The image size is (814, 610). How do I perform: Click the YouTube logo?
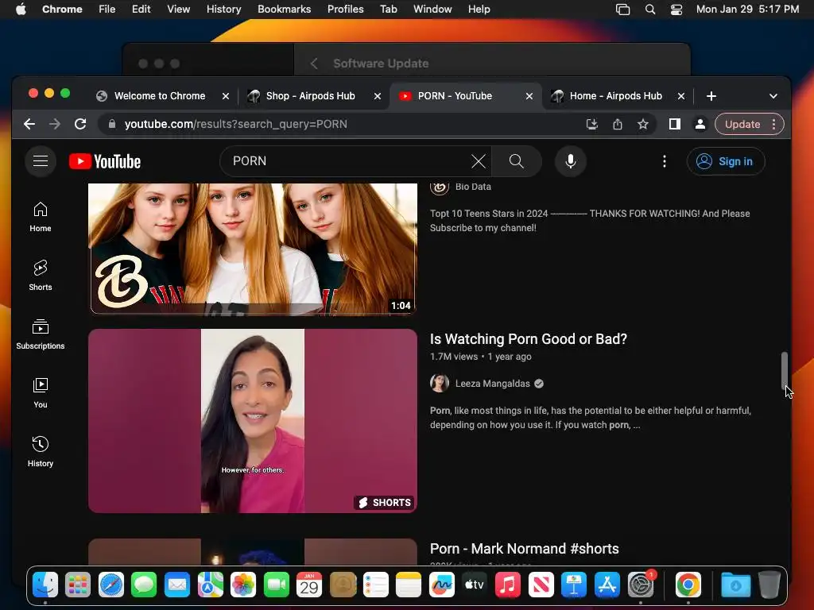[x=105, y=161]
